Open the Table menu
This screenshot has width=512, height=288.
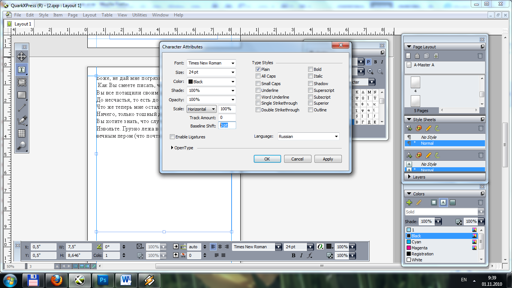107,15
